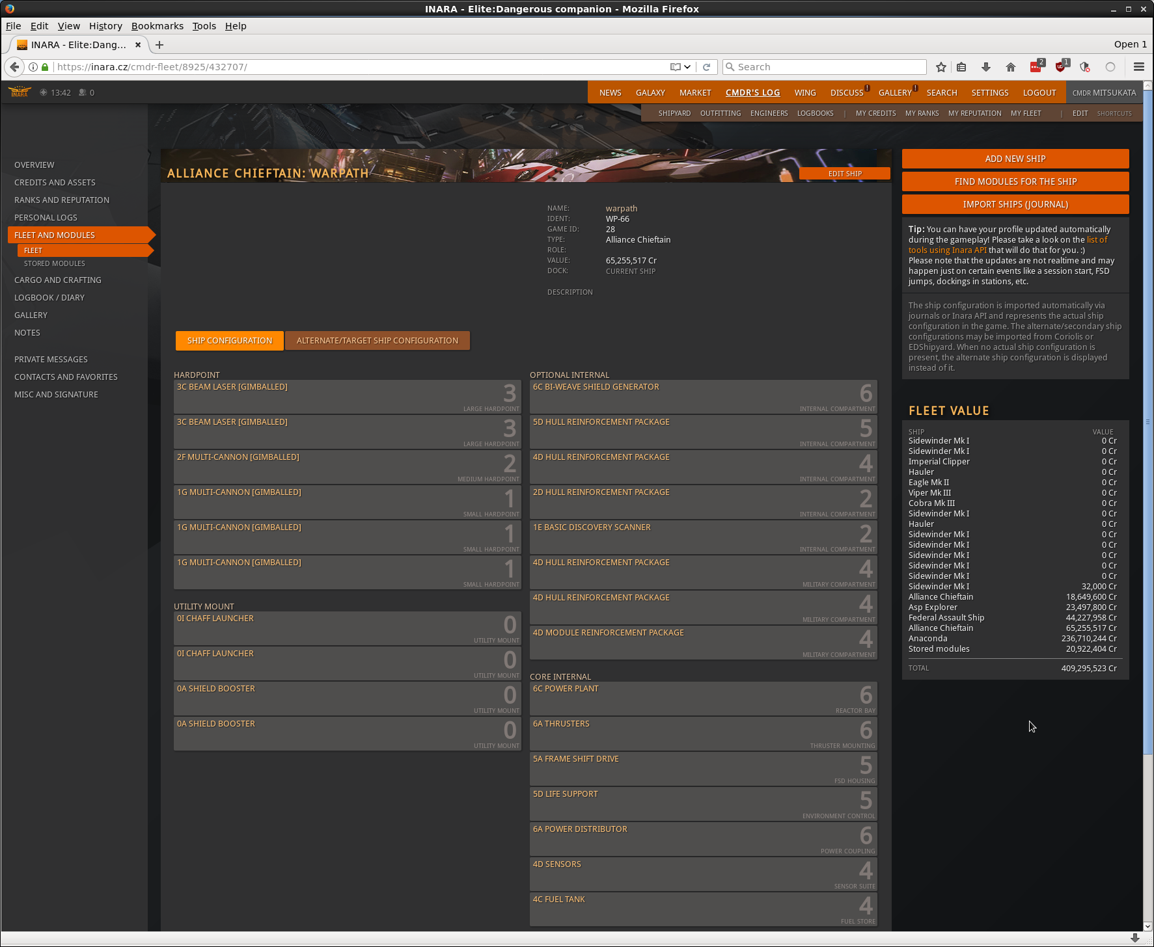Open the Tools menu
The image size is (1154, 947).
tap(204, 26)
